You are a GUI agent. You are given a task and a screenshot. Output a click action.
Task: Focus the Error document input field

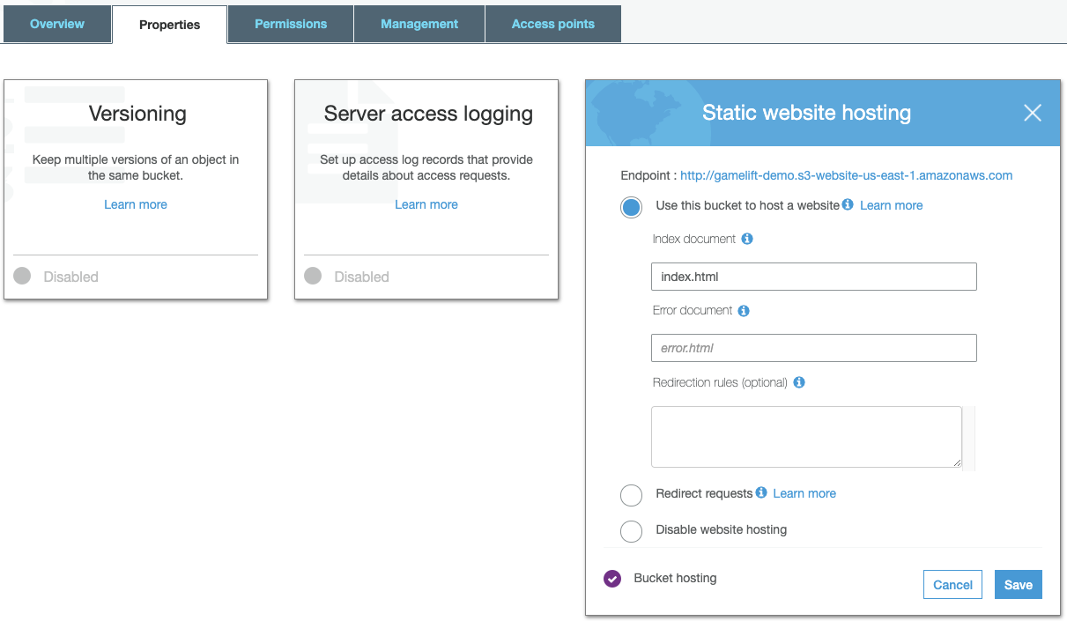tap(814, 348)
